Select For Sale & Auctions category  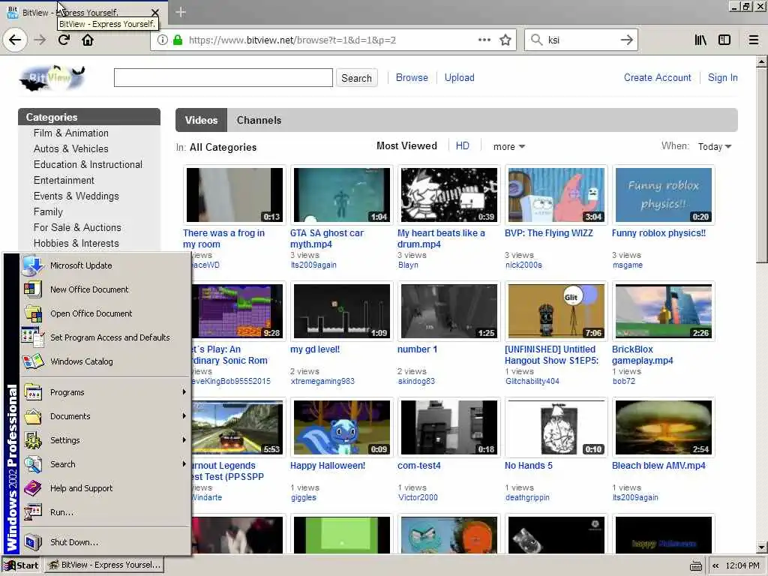point(77,227)
